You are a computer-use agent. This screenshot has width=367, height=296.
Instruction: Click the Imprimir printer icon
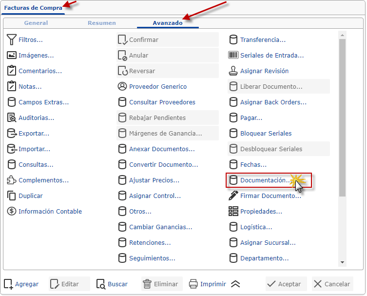(x=193, y=284)
